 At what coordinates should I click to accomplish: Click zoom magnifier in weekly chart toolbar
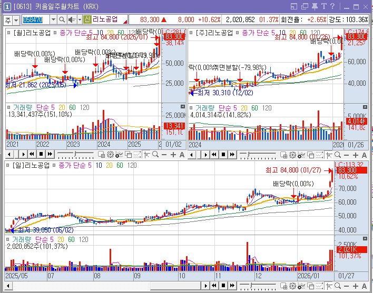click(x=338, y=155)
